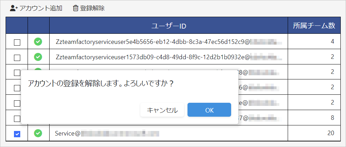Click the add-account person icon
This screenshot has width=346, height=147.
click(14, 8)
